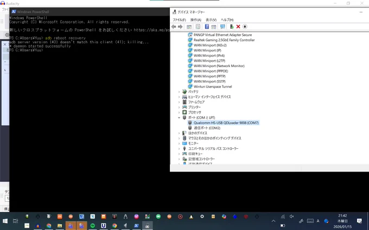The image size is (369, 230).
Task: Expand the ほかのデバイス category
Action: click(x=179, y=133)
